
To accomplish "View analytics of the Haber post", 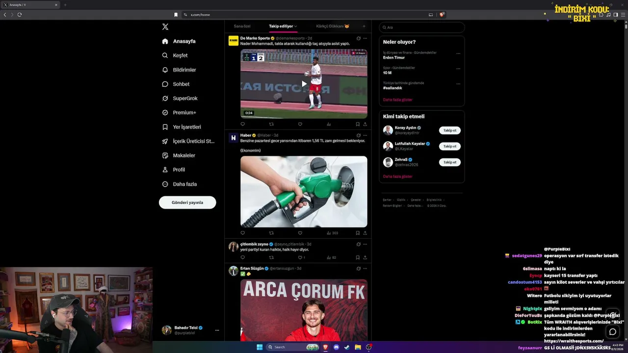I will 332,233.
